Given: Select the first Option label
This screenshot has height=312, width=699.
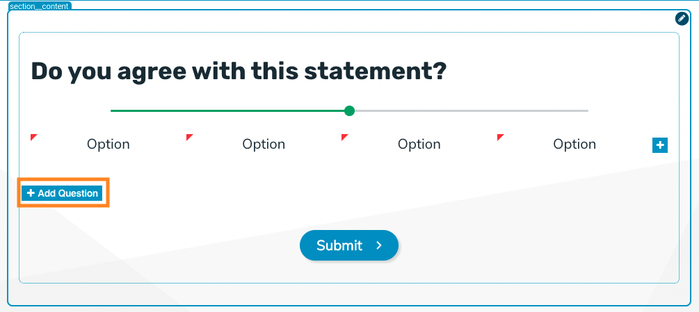Looking at the screenshot, I should [109, 145].
